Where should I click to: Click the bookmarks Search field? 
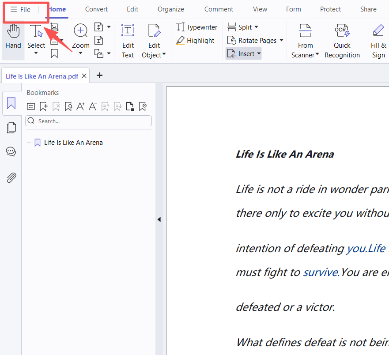pos(88,121)
